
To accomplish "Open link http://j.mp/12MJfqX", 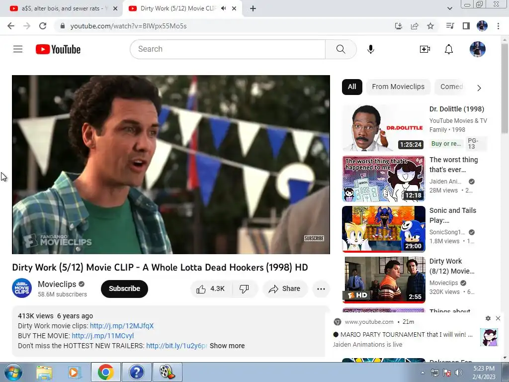I will pyautogui.click(x=122, y=326).
